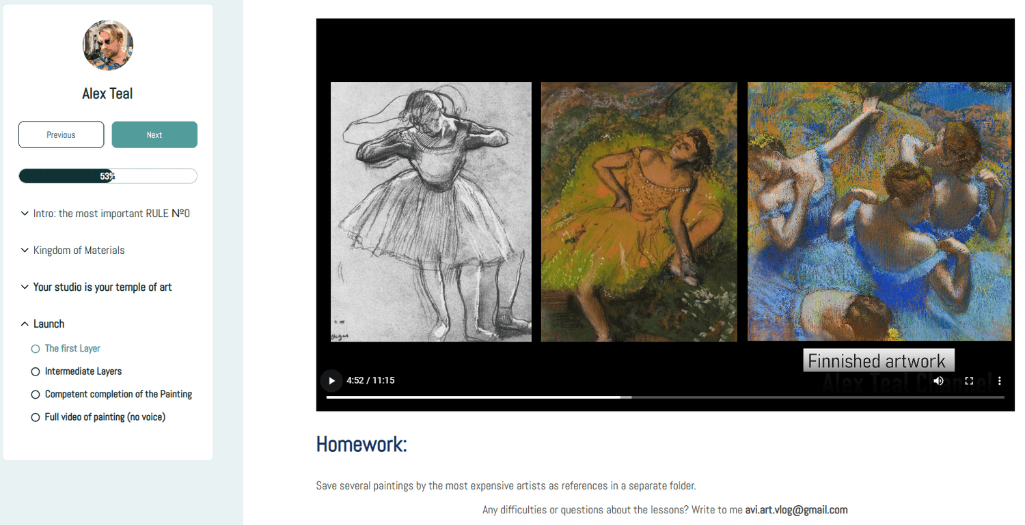This screenshot has width=1025, height=525.
Task: Select The first Layer lesson circle
Action: pos(36,349)
